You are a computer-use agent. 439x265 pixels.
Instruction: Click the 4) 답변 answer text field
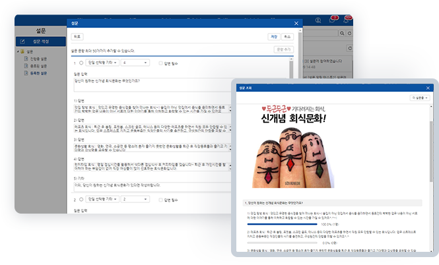(152, 167)
